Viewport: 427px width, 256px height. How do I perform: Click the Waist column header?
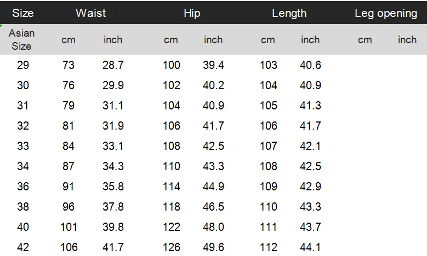pyautogui.click(x=91, y=13)
